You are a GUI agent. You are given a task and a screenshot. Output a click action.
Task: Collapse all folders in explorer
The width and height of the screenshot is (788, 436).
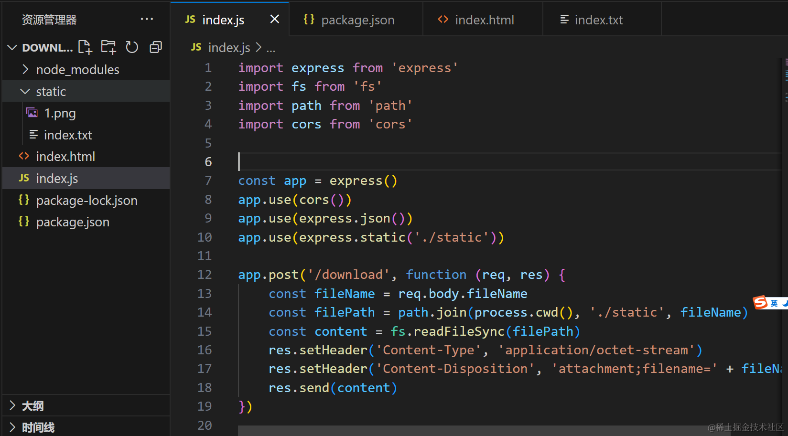coord(156,47)
